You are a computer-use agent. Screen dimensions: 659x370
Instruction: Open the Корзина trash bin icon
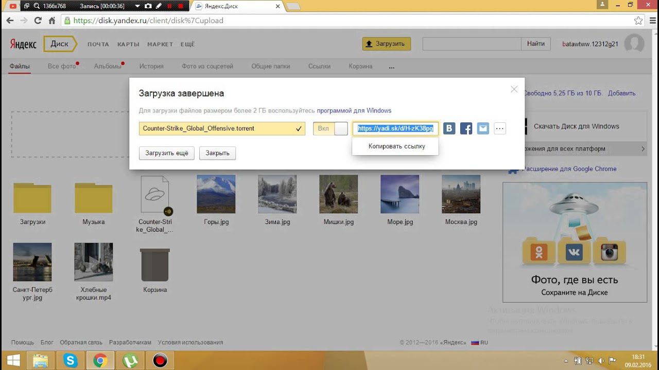(155, 265)
